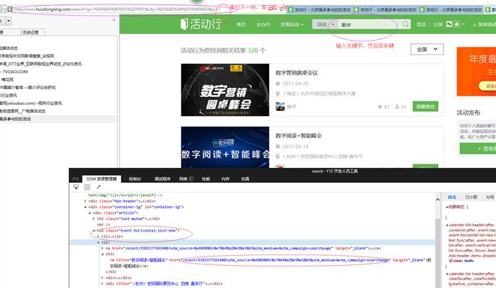Click the search magnifier icon on 活动行
Image resolution: width=496 pixels, height=288 pixels.
tap(405, 24)
